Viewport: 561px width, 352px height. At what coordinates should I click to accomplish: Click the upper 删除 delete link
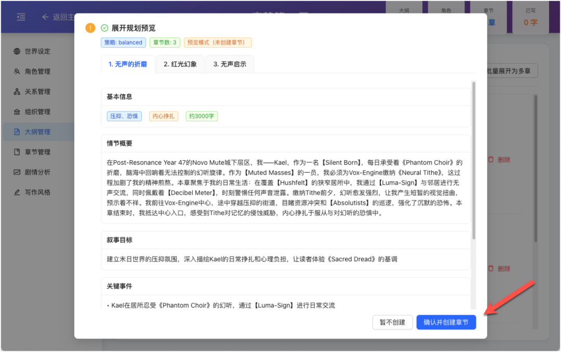coord(501,160)
